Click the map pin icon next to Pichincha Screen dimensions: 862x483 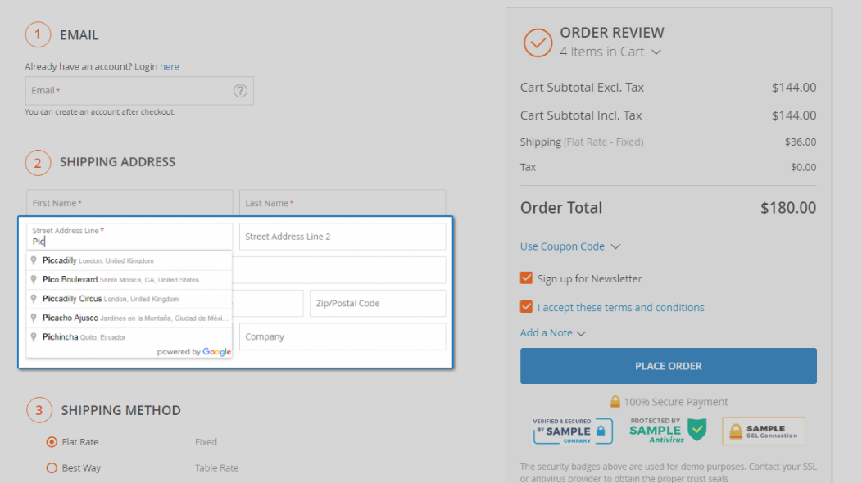pyautogui.click(x=34, y=336)
